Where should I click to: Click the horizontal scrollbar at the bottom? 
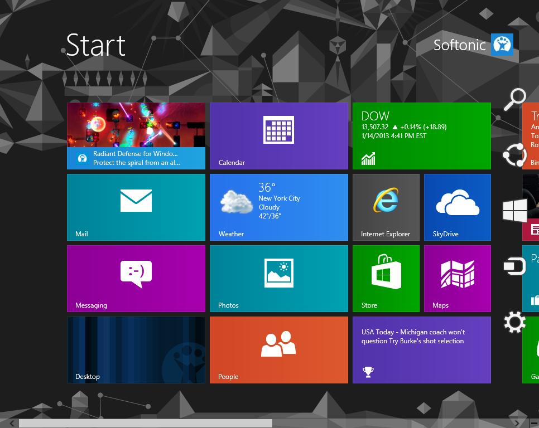[145, 424]
